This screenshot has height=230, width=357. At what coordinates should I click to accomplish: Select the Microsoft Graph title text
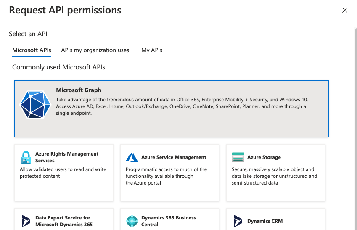79,90
